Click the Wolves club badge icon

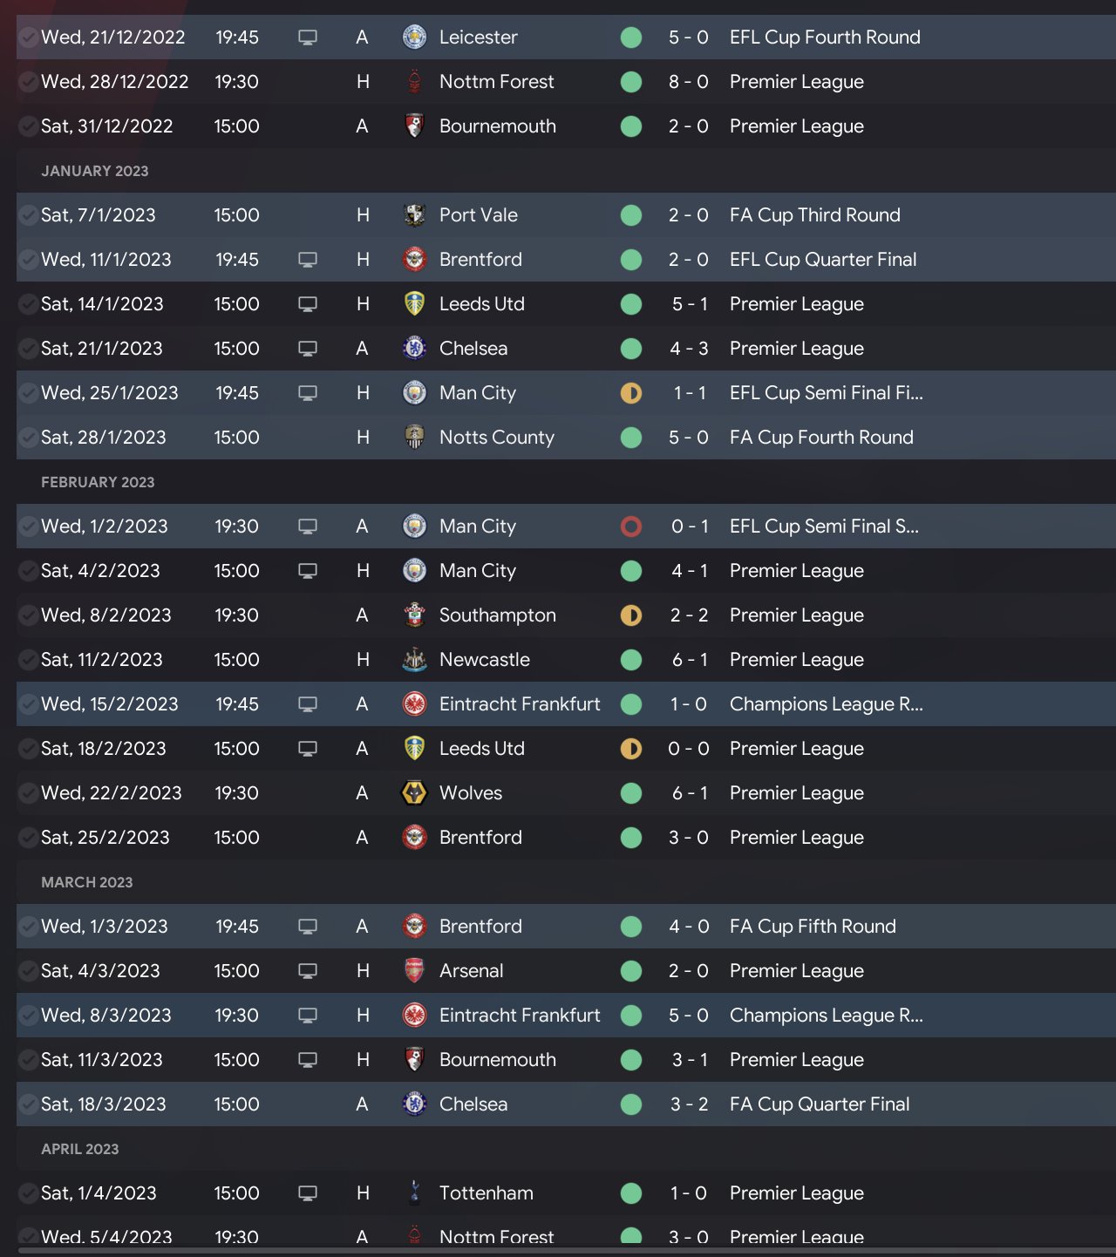pos(414,793)
